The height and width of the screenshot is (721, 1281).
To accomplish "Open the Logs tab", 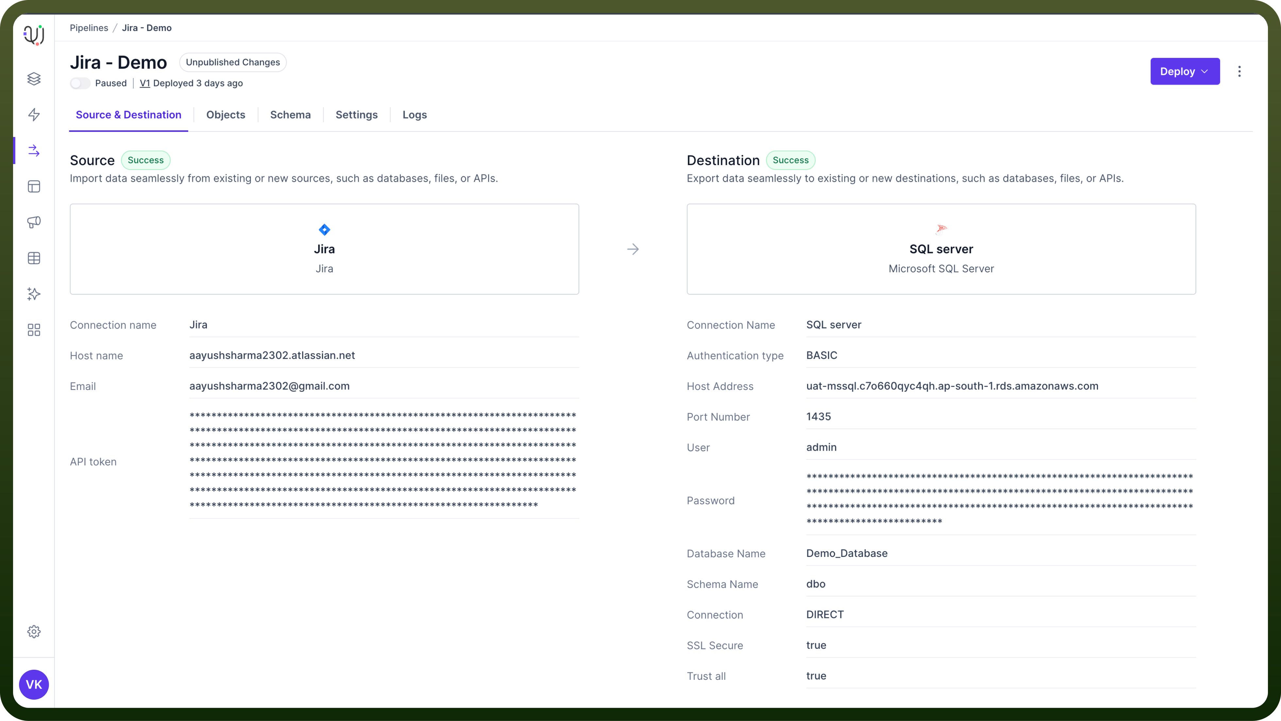I will 415,115.
